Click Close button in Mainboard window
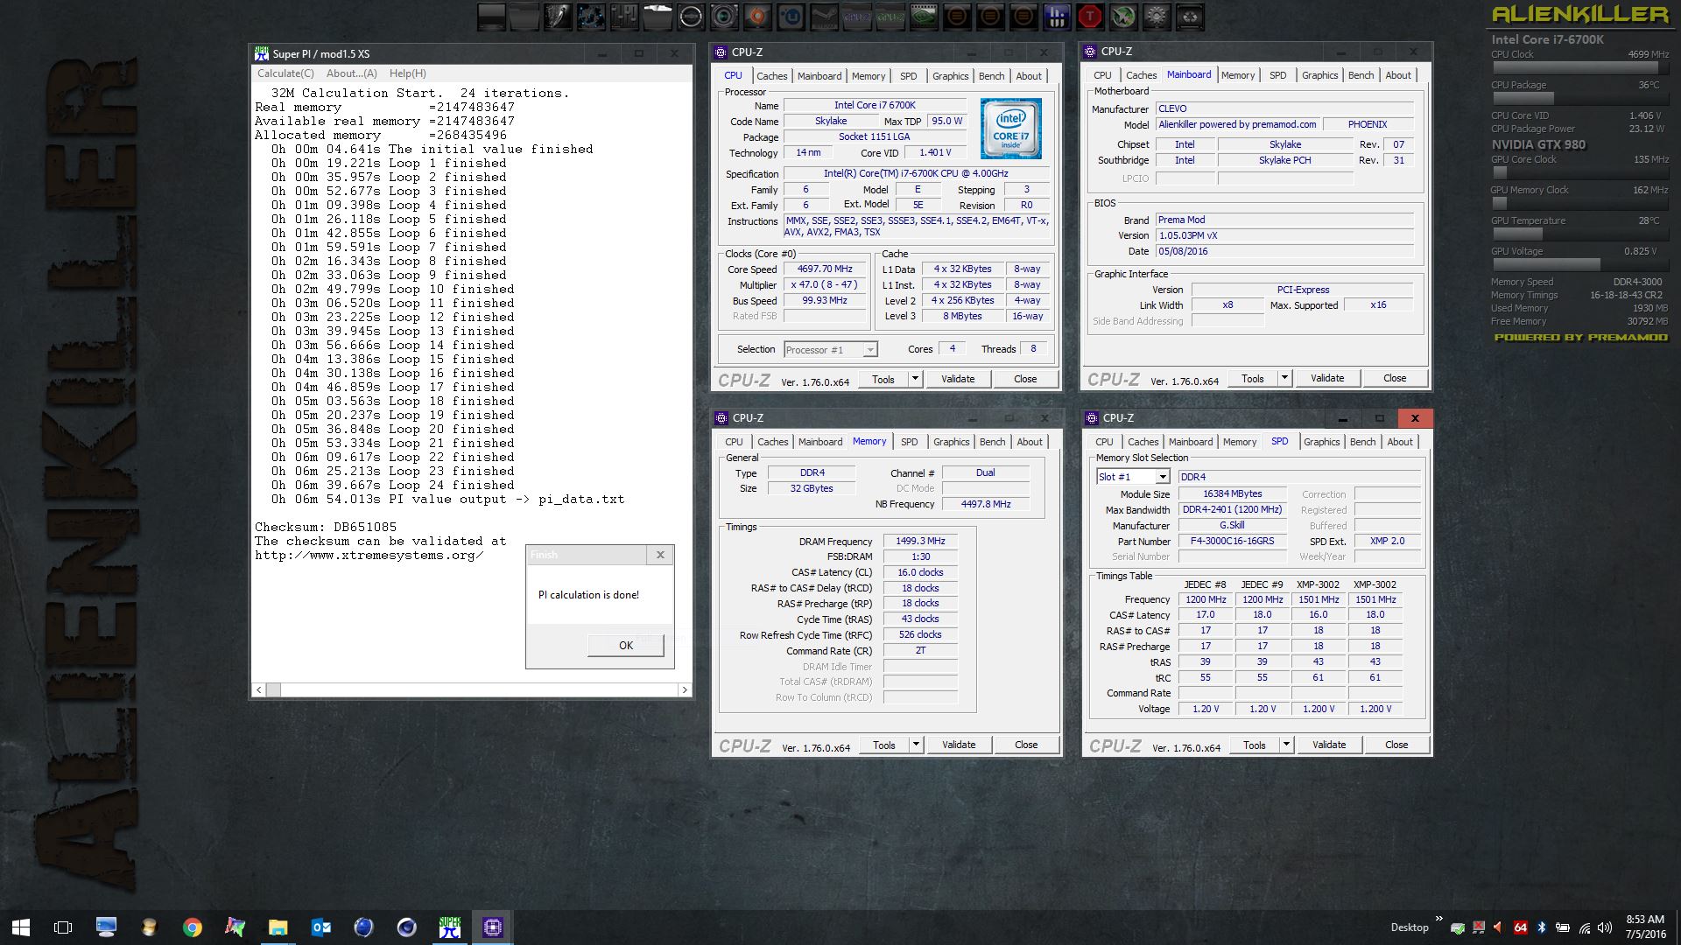 pos(1395,378)
